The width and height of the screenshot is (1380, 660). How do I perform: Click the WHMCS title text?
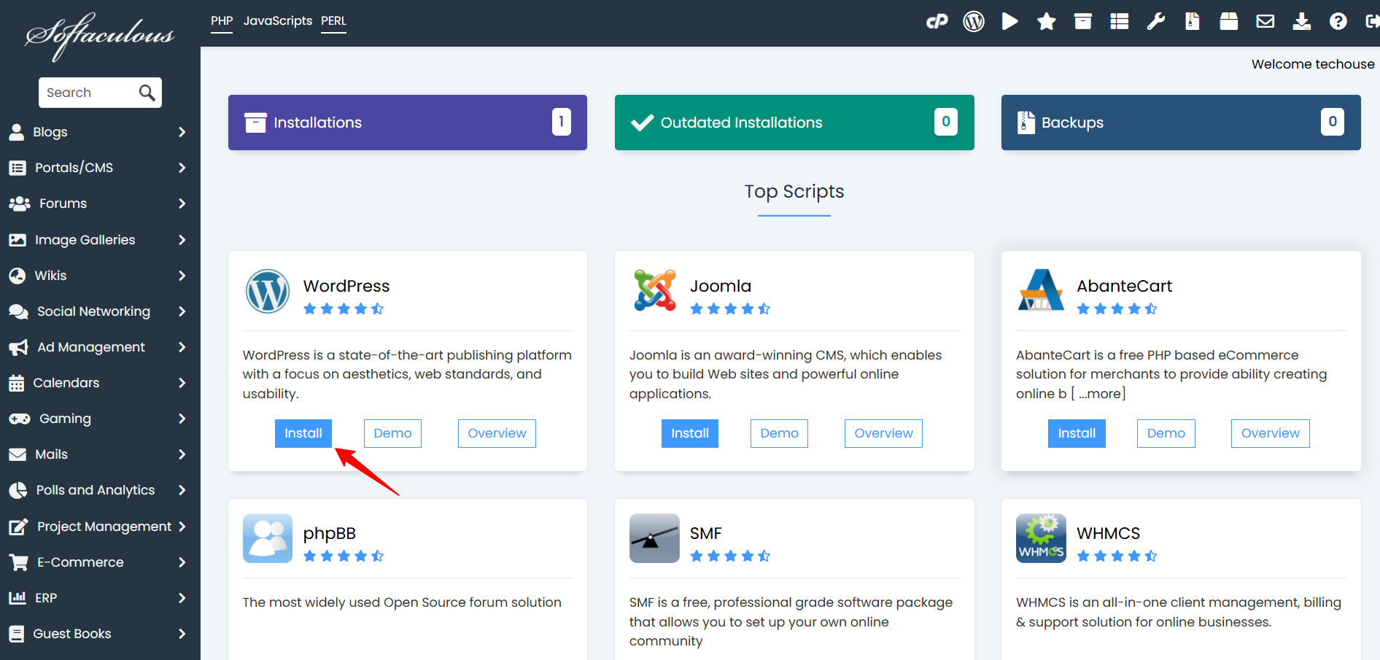point(1108,533)
